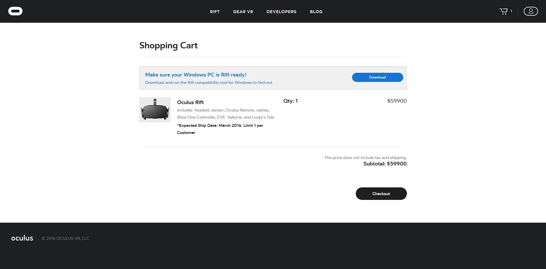The width and height of the screenshot is (546, 269).
Task: Click the Shopping Cart page heading
Action: click(168, 45)
